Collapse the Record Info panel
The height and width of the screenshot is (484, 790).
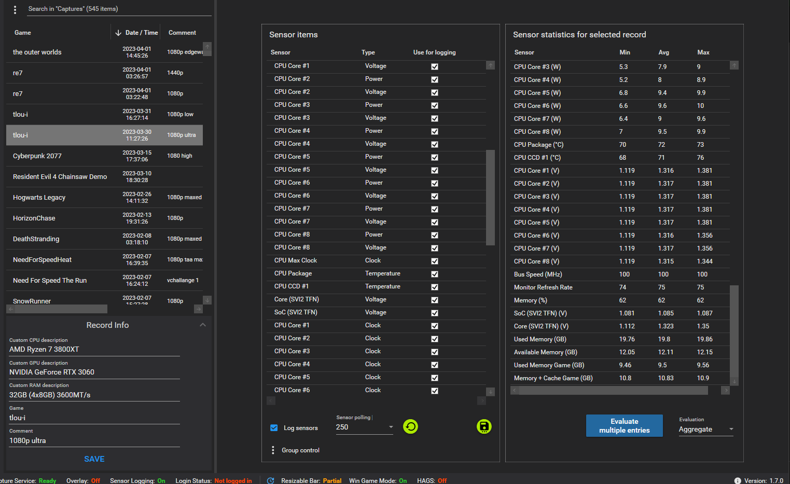point(203,325)
